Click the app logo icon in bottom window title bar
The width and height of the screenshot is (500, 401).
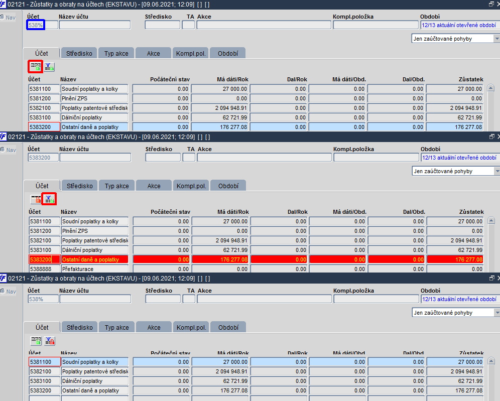coord(3,278)
